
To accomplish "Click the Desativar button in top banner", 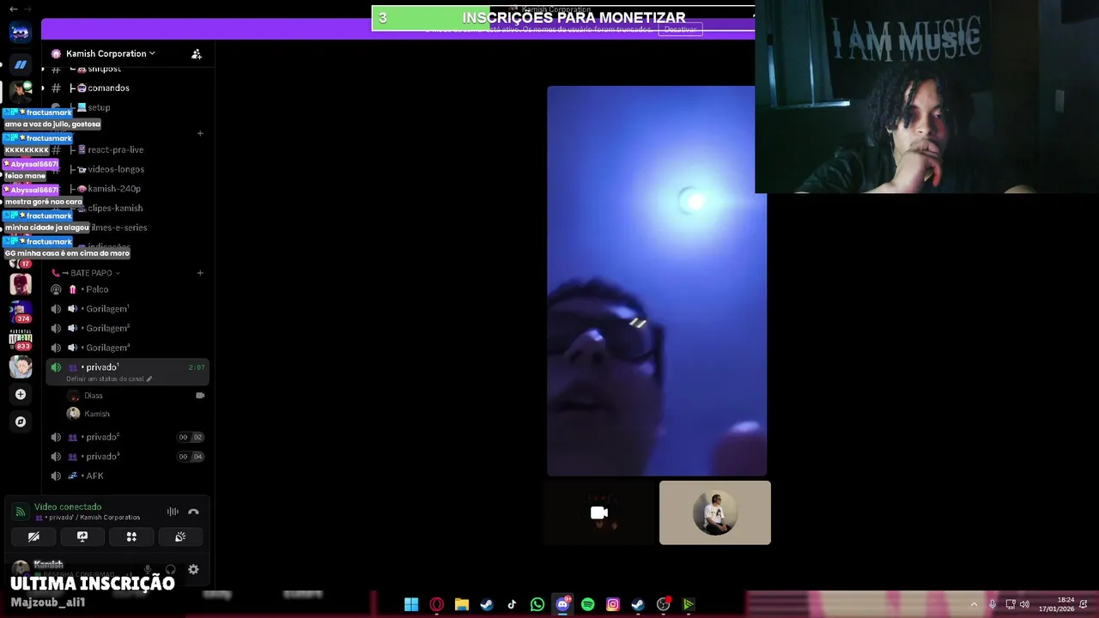I will 680,29.
